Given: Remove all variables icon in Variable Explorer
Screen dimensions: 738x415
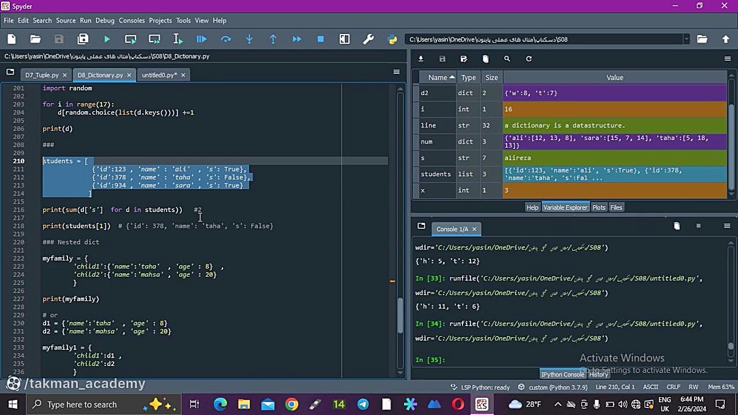Looking at the screenshot, I should tap(485, 59).
